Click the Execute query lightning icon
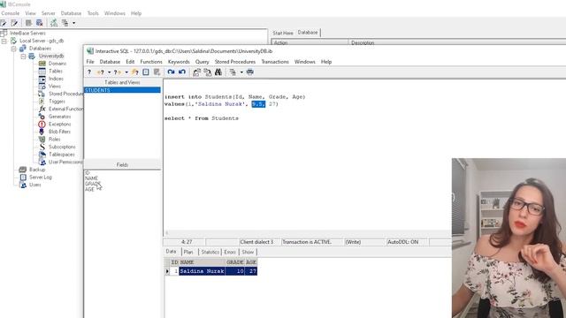 pyautogui.click(x=135, y=72)
